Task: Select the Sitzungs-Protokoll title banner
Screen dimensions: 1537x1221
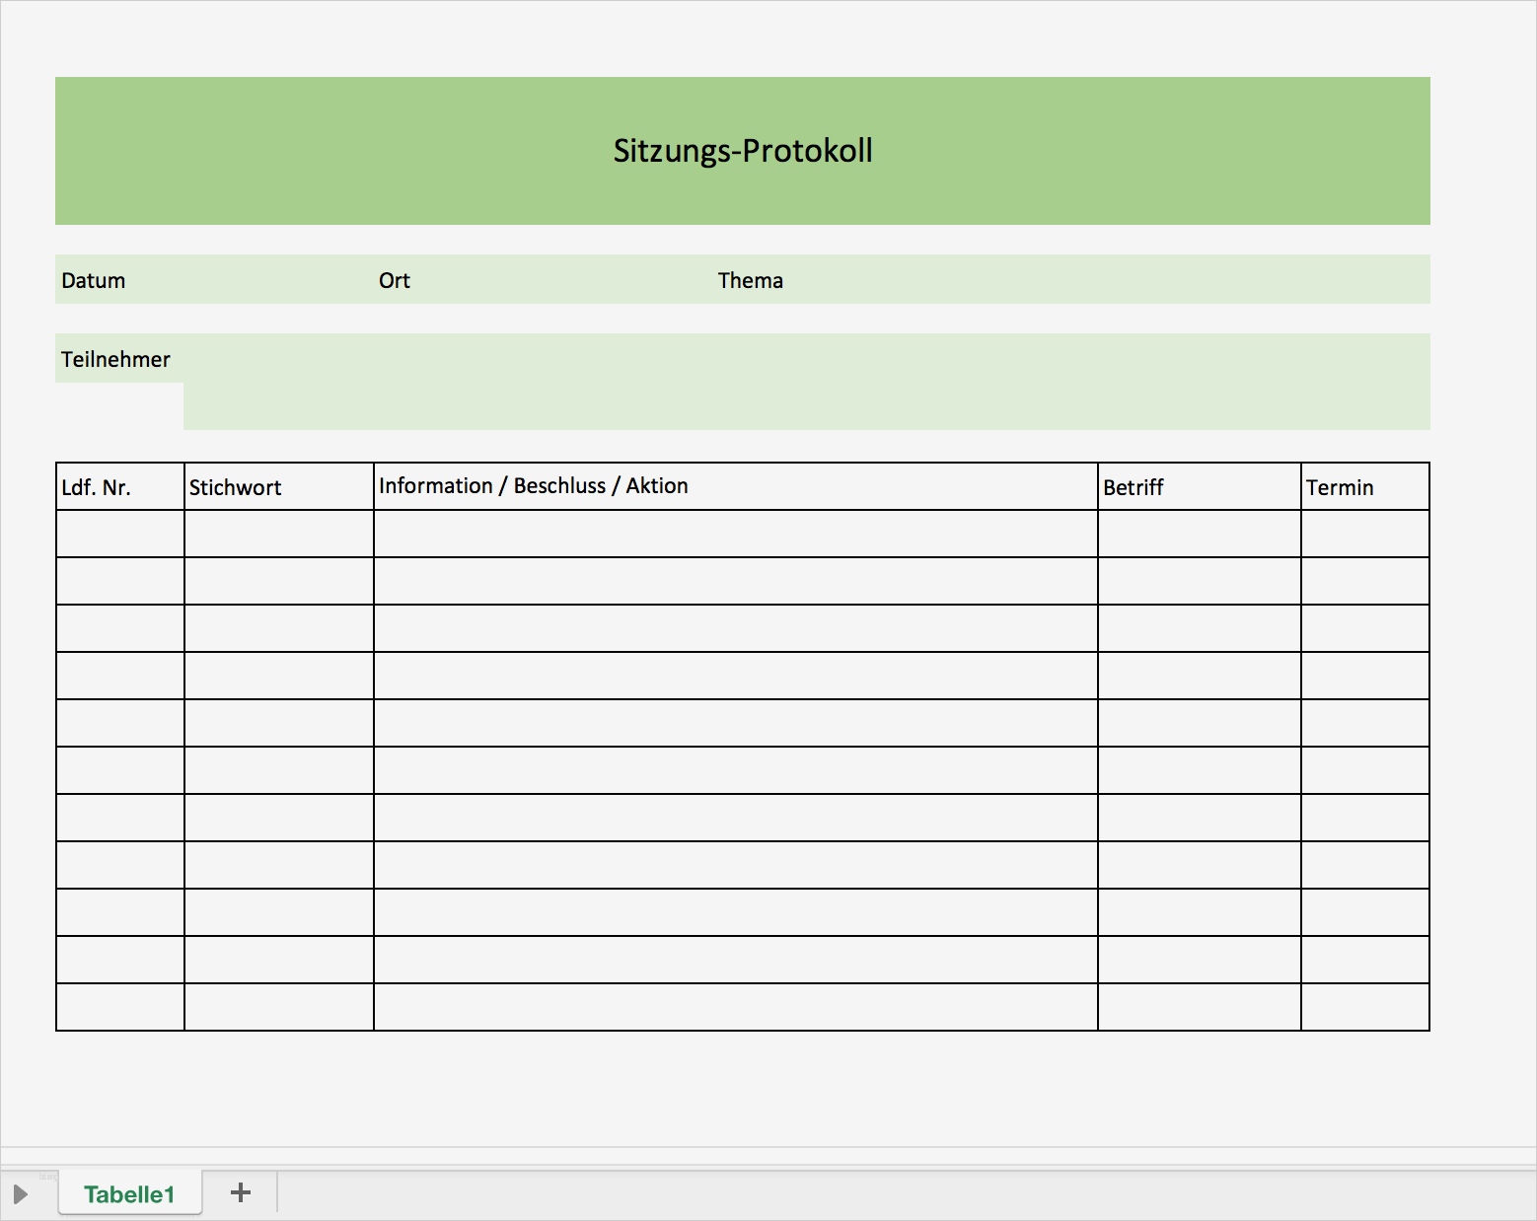Action: pyautogui.click(x=742, y=150)
